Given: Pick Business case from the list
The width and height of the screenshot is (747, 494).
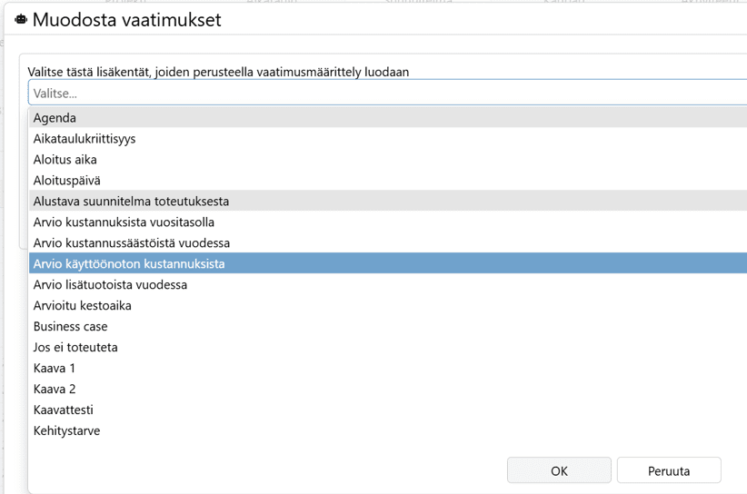Looking at the screenshot, I should point(71,327).
